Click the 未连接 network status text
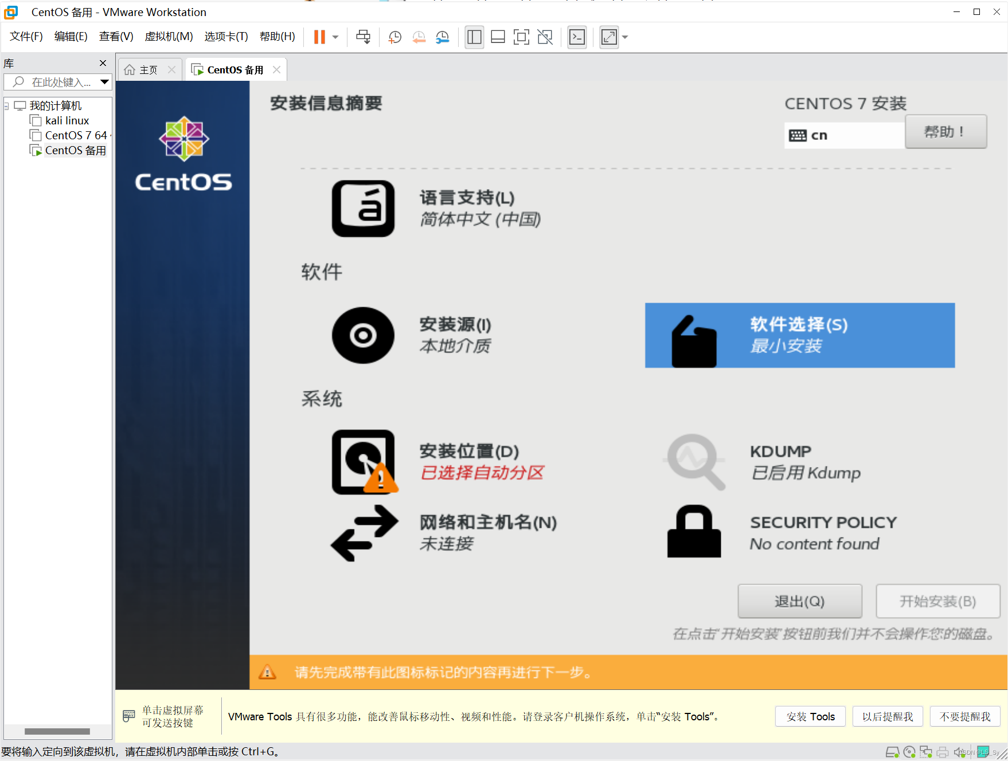 pos(447,544)
